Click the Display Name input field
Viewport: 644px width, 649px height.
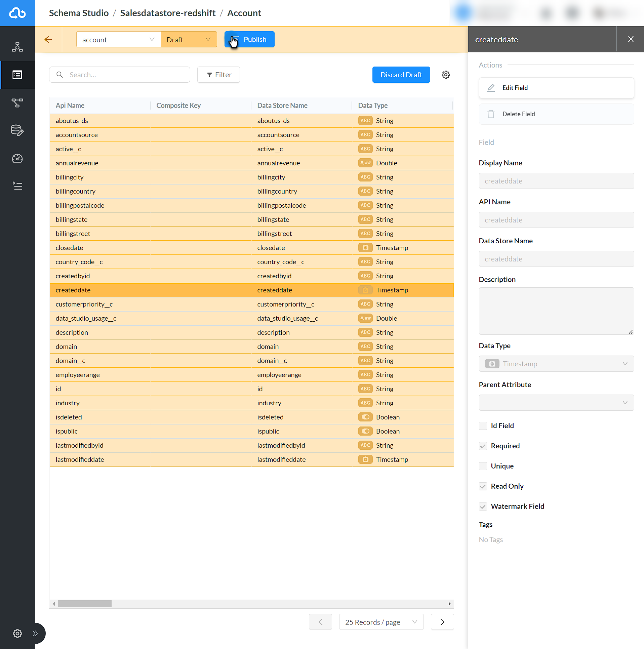556,181
